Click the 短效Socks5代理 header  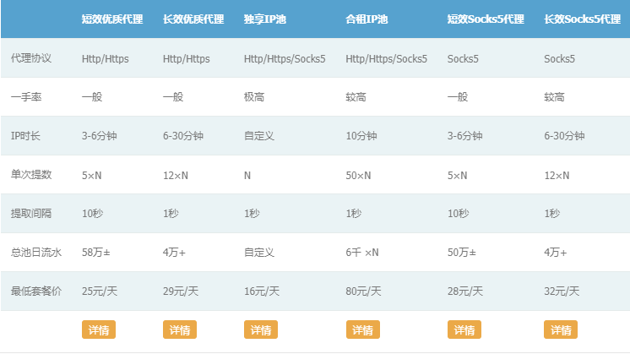coord(486,19)
